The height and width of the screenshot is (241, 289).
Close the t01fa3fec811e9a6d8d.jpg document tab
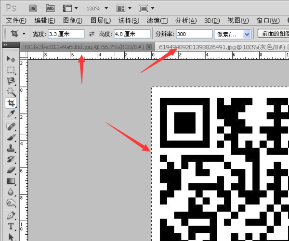click(x=149, y=47)
